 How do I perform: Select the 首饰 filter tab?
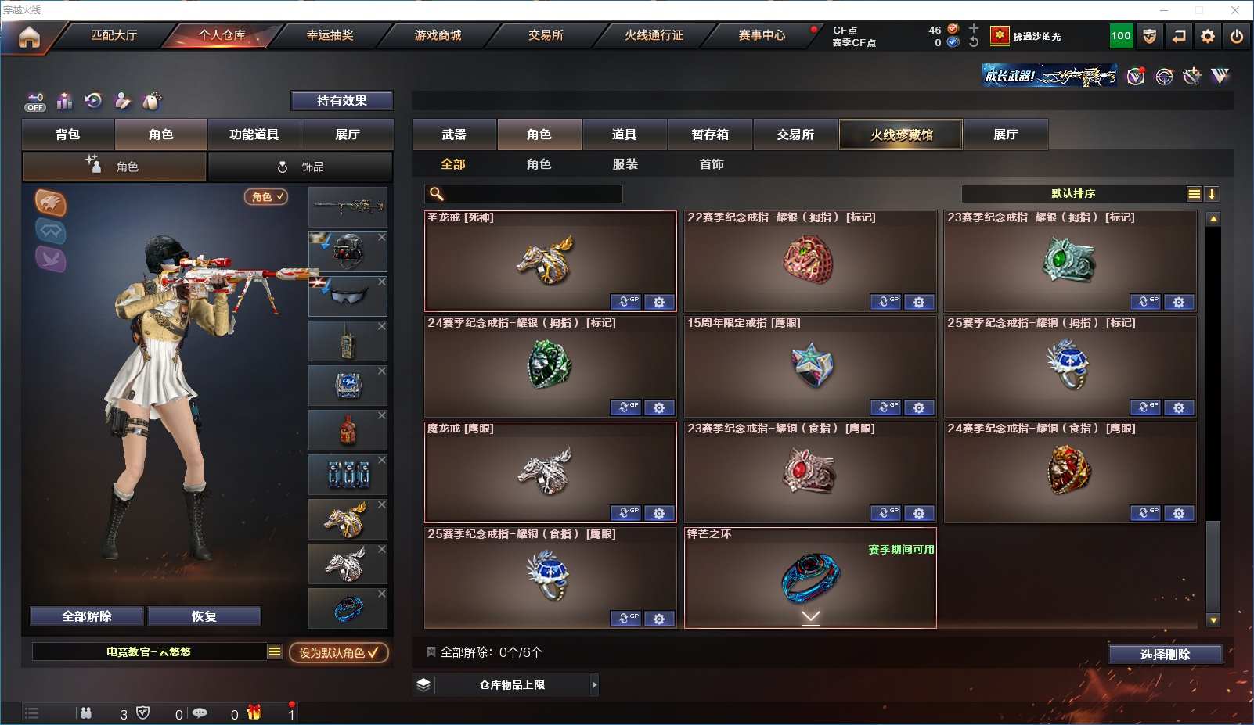tap(712, 164)
